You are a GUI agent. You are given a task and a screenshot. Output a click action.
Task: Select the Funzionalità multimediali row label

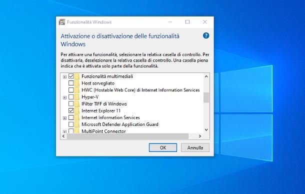pyautogui.click(x=107, y=76)
